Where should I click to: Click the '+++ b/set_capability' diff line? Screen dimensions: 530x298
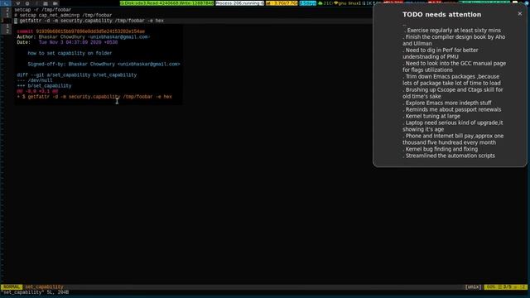[44, 86]
